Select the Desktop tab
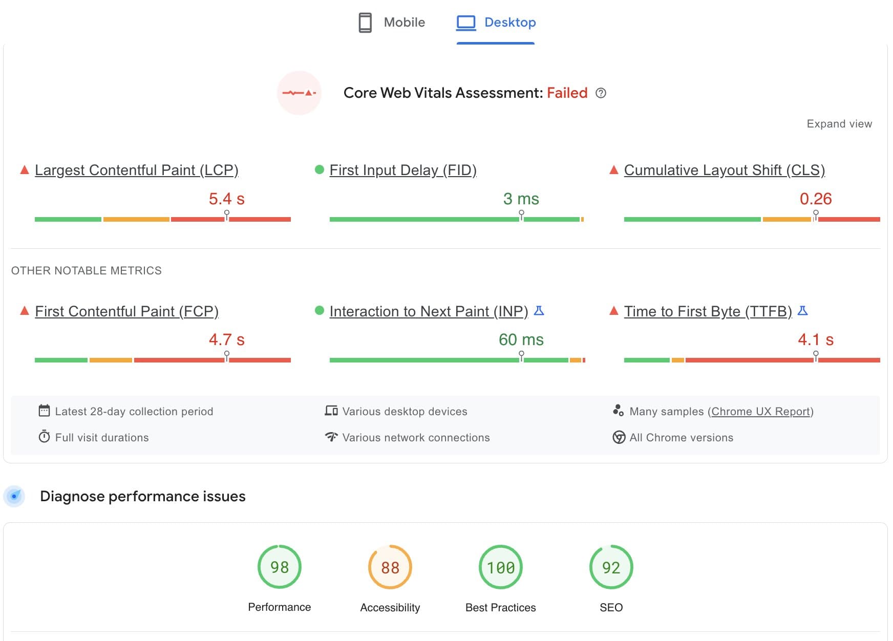Screen dimensions: 893x641 point(496,23)
